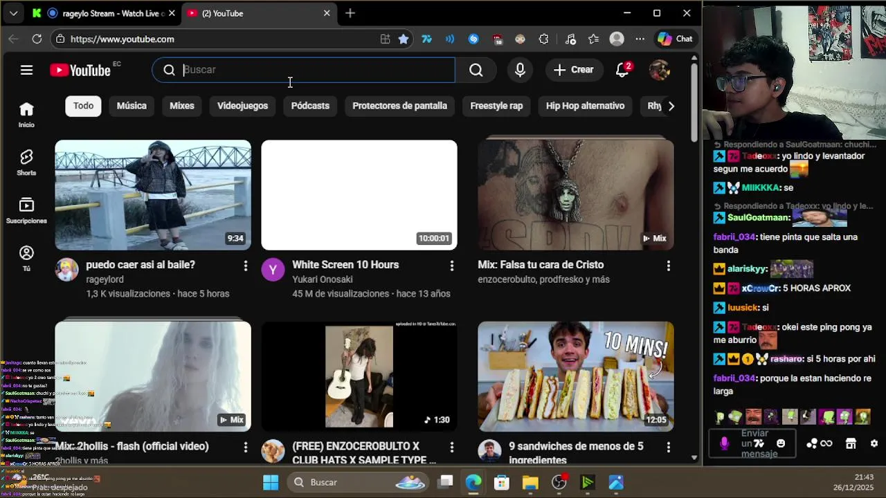This screenshot has width=886, height=498.
Task: Open Edge Settings and more menu
Action: [x=640, y=39]
